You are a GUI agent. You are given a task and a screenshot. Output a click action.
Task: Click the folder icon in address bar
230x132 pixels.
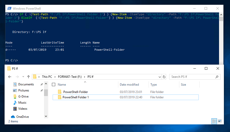[x=35, y=77]
